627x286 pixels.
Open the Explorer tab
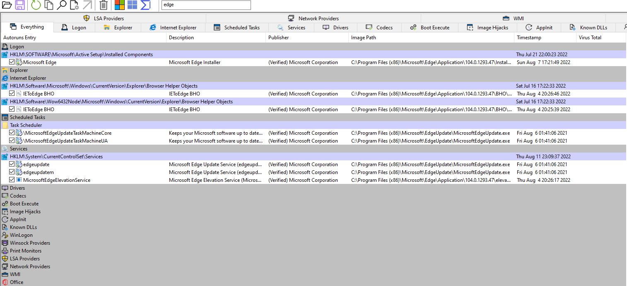coord(118,28)
